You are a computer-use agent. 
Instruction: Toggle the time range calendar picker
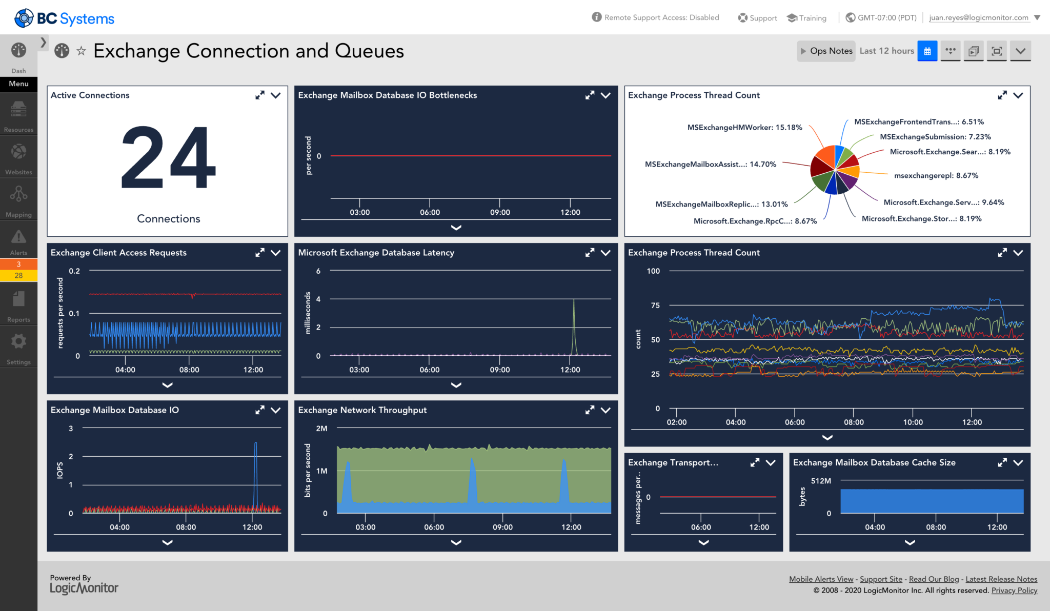pos(927,51)
